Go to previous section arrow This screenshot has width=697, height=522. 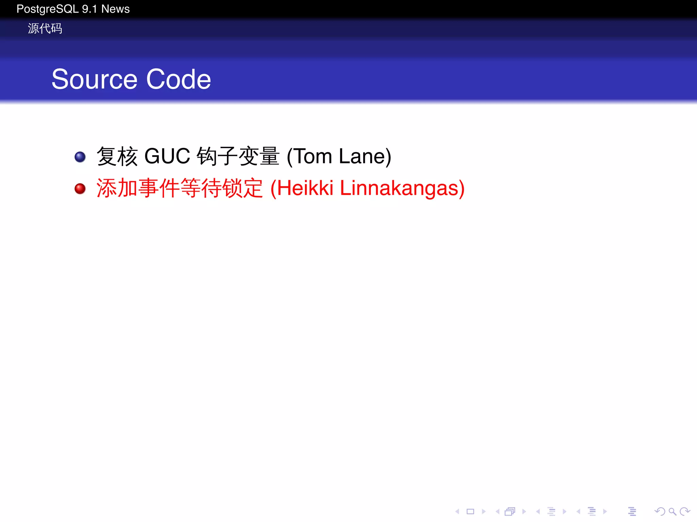(x=578, y=511)
